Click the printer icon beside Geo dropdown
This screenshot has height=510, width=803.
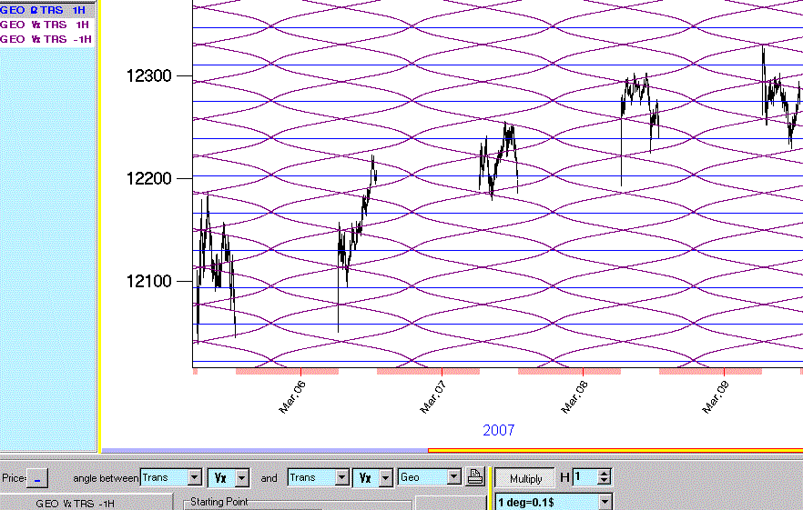click(475, 477)
